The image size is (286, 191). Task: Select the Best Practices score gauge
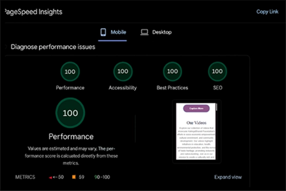coord(172,72)
